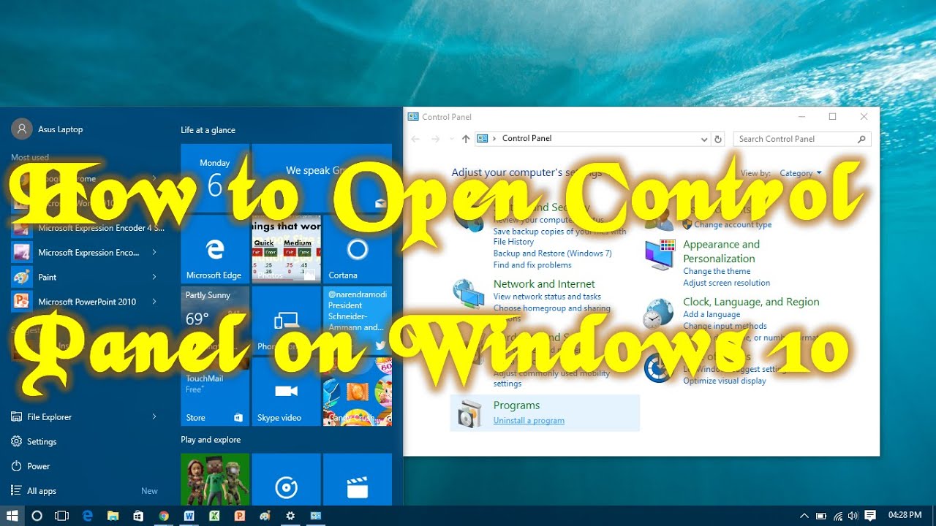Screen dimensions: 936x526
Task: Switch to Control Panel on the taskbar
Action: tap(316, 516)
